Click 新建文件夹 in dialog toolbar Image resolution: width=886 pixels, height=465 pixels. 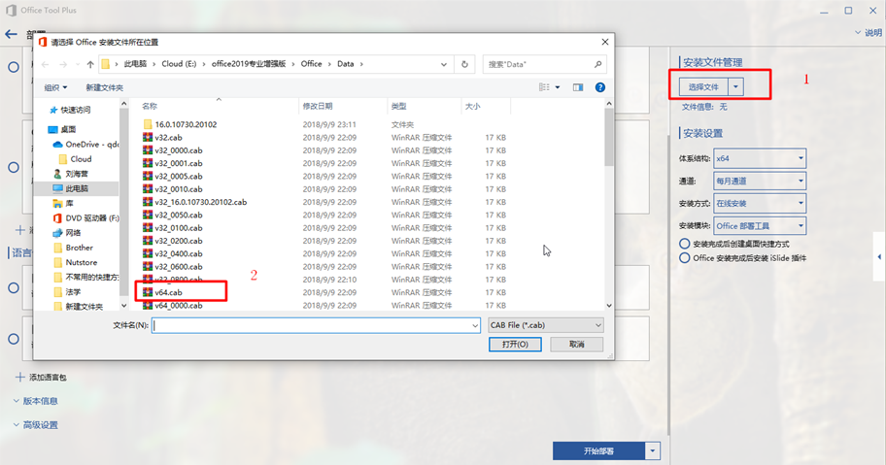[x=104, y=87]
